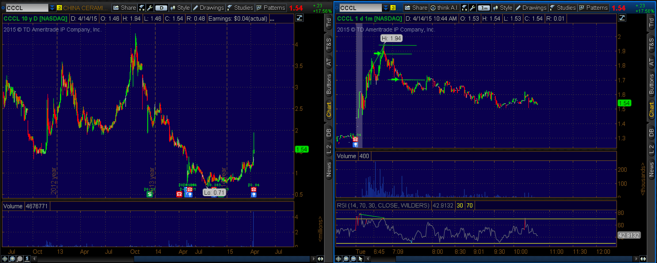Click the flask icon beside think A.I.

point(464,8)
